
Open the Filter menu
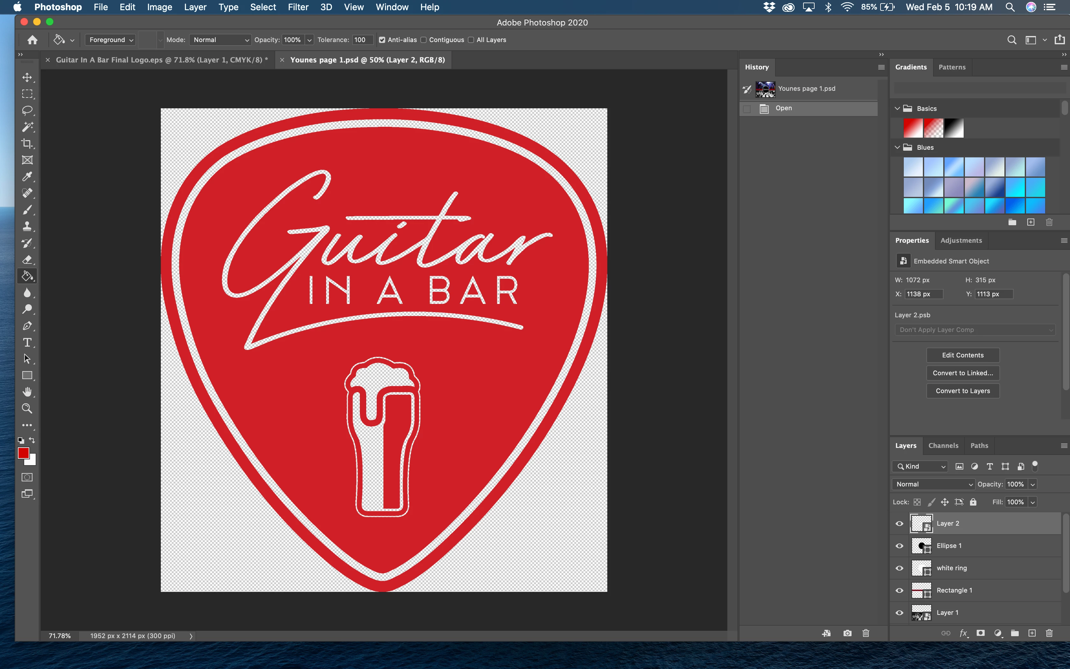tap(297, 7)
